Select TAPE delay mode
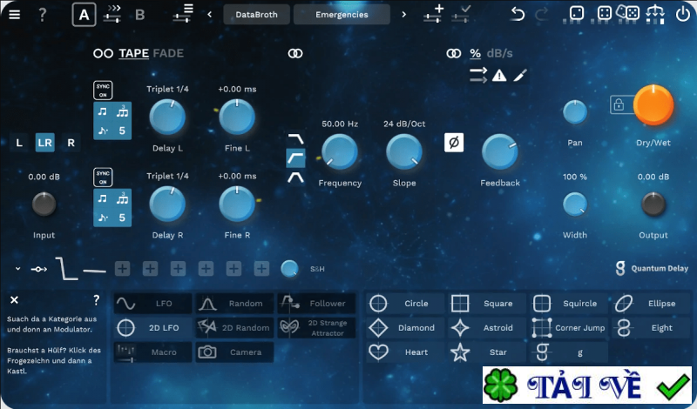This screenshot has height=409, width=697. [x=134, y=53]
